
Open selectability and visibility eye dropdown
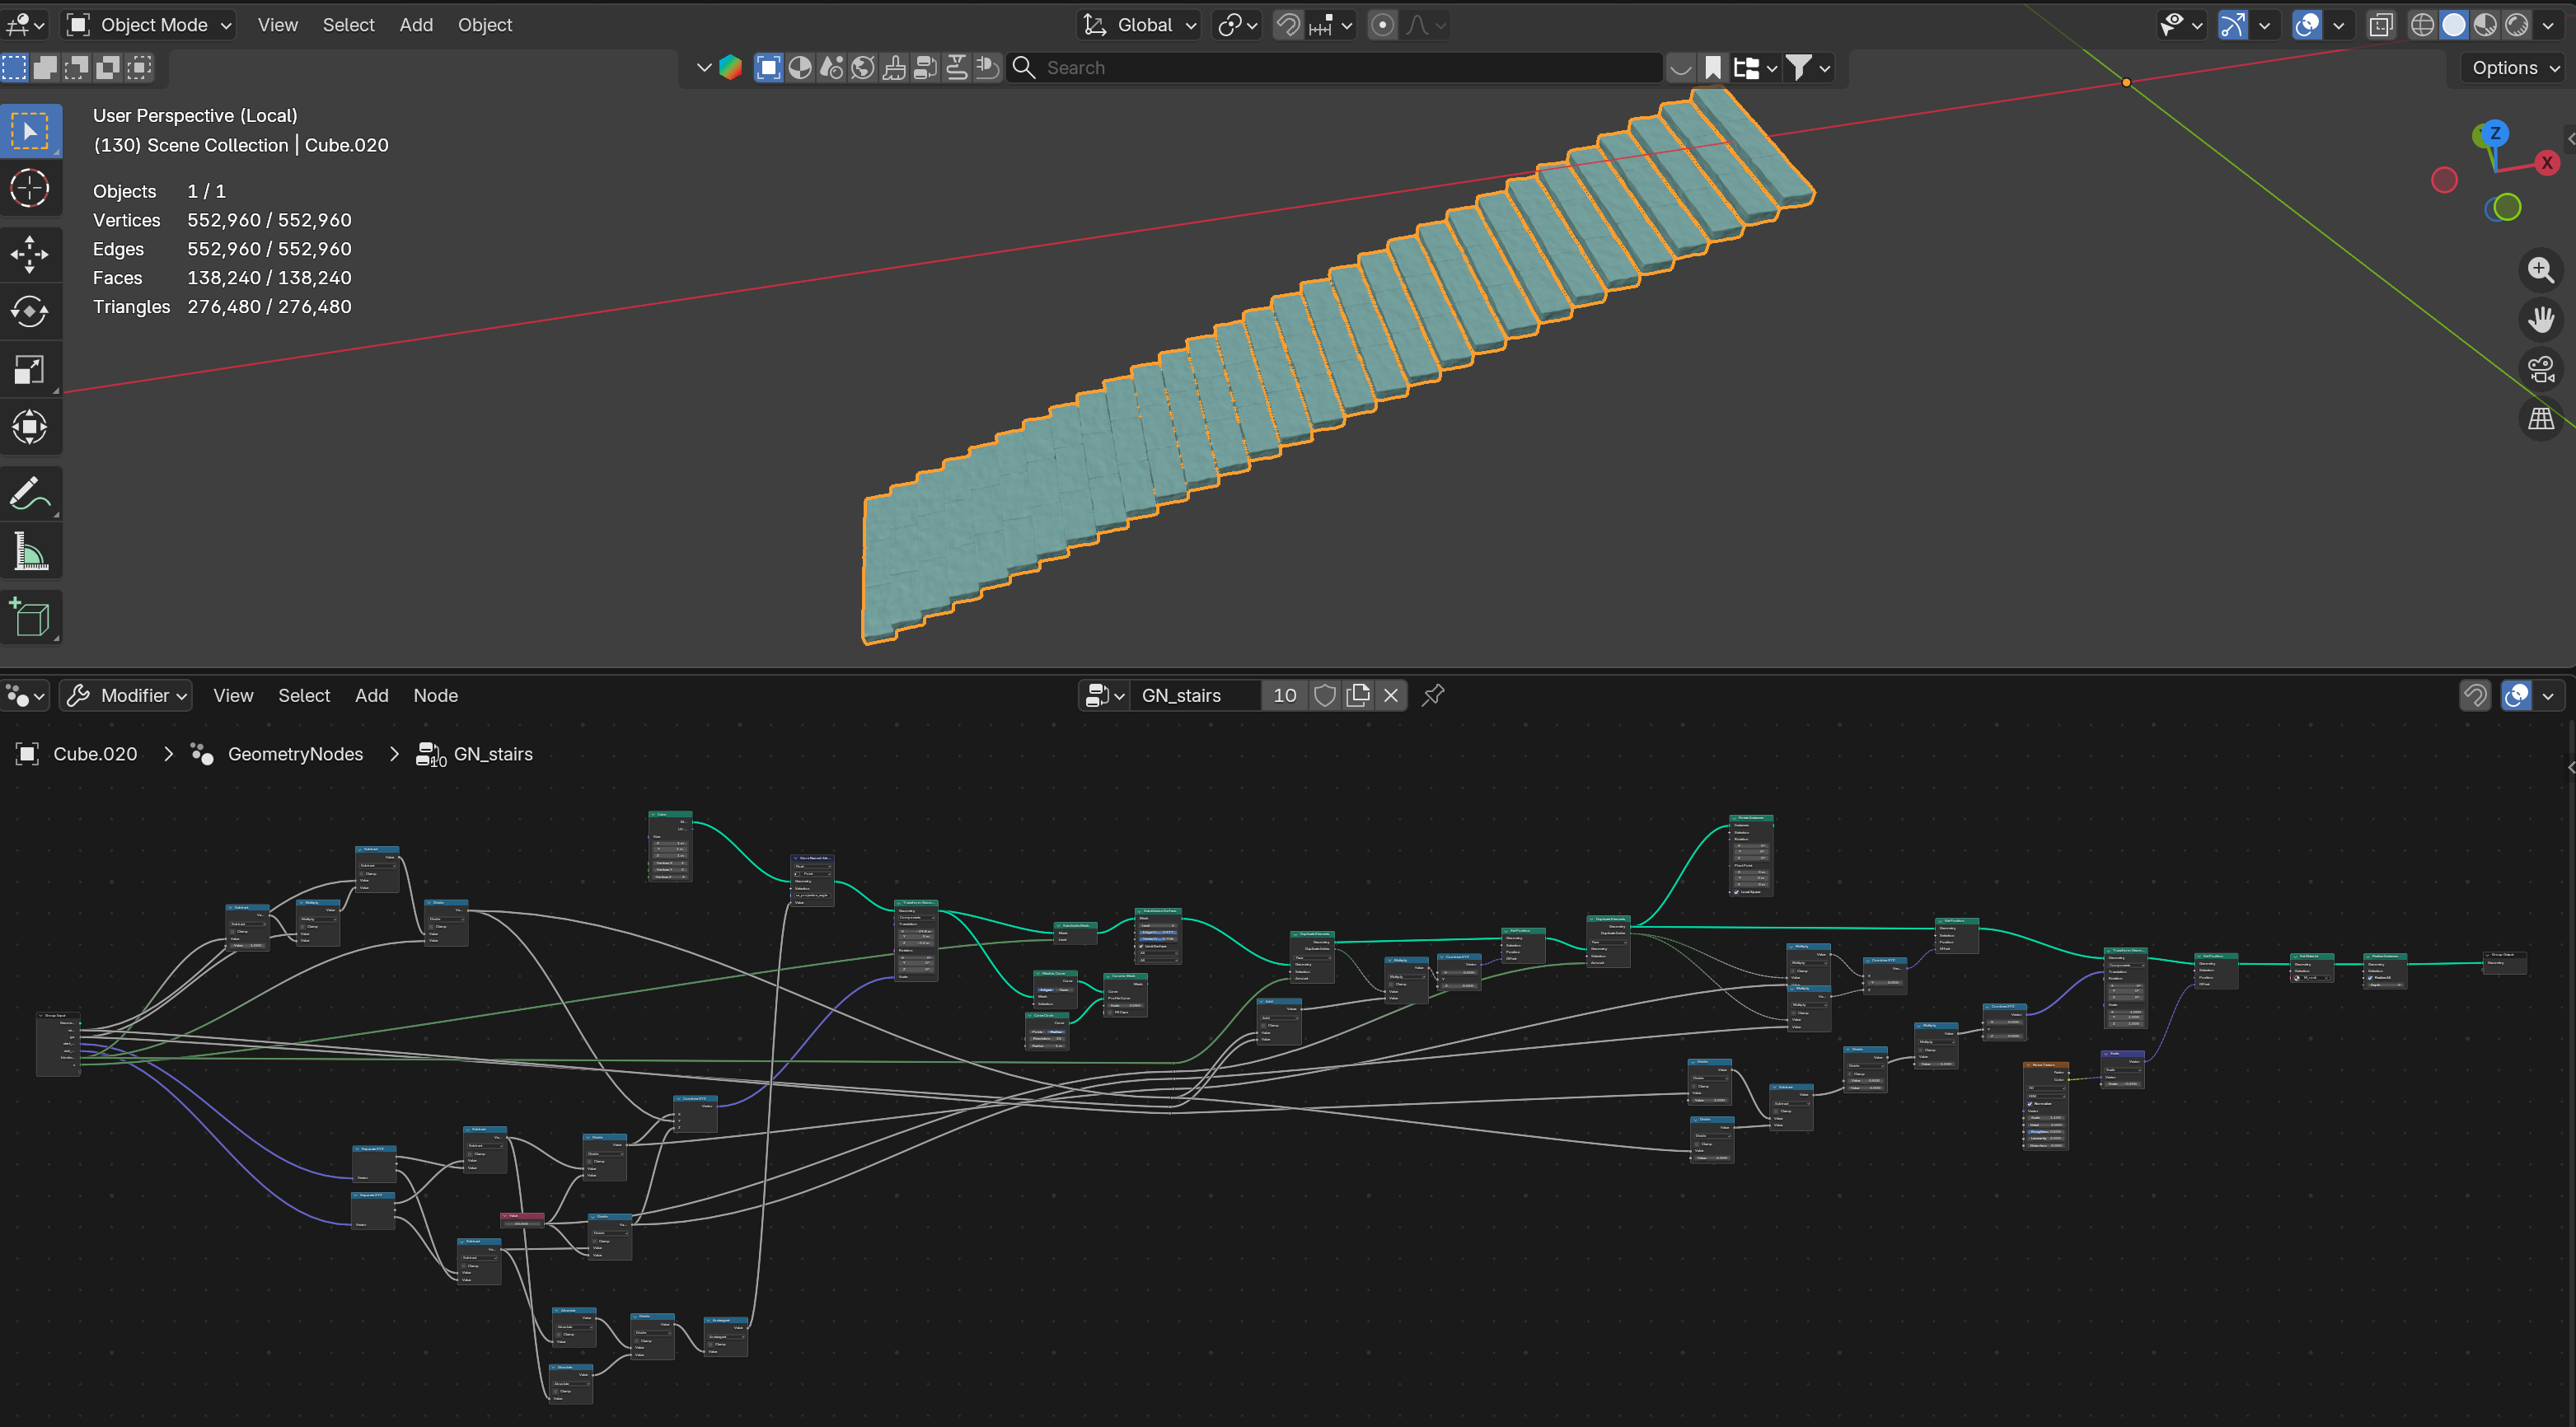2181,25
